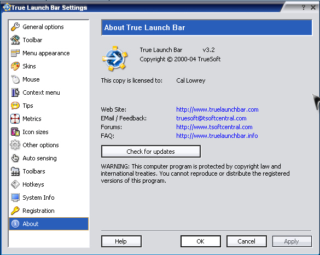The height and width of the screenshot is (255, 320).
Task: Select the Mouse settings entry
Action: [49, 79]
